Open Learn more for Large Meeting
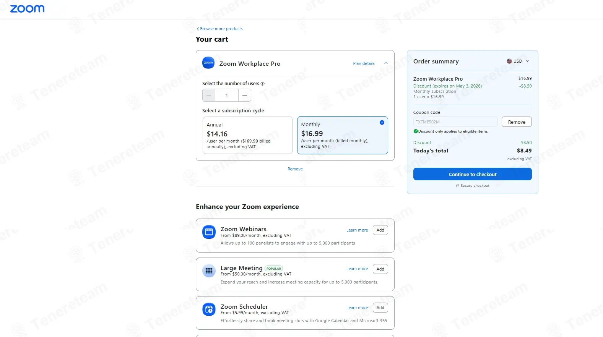The image size is (603, 337). 357,269
